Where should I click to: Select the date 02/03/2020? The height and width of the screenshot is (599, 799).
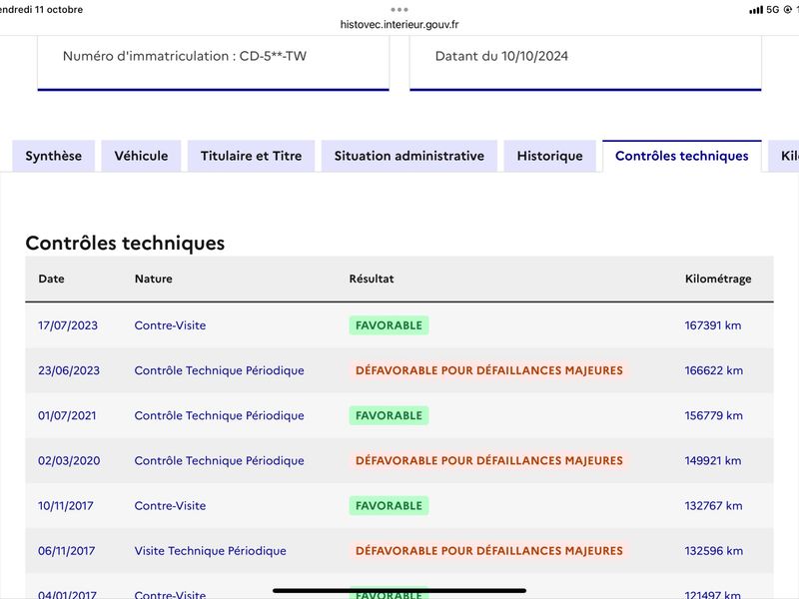(x=69, y=460)
